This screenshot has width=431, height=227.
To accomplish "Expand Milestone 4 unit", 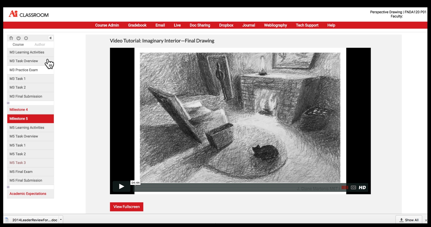I will (30, 110).
